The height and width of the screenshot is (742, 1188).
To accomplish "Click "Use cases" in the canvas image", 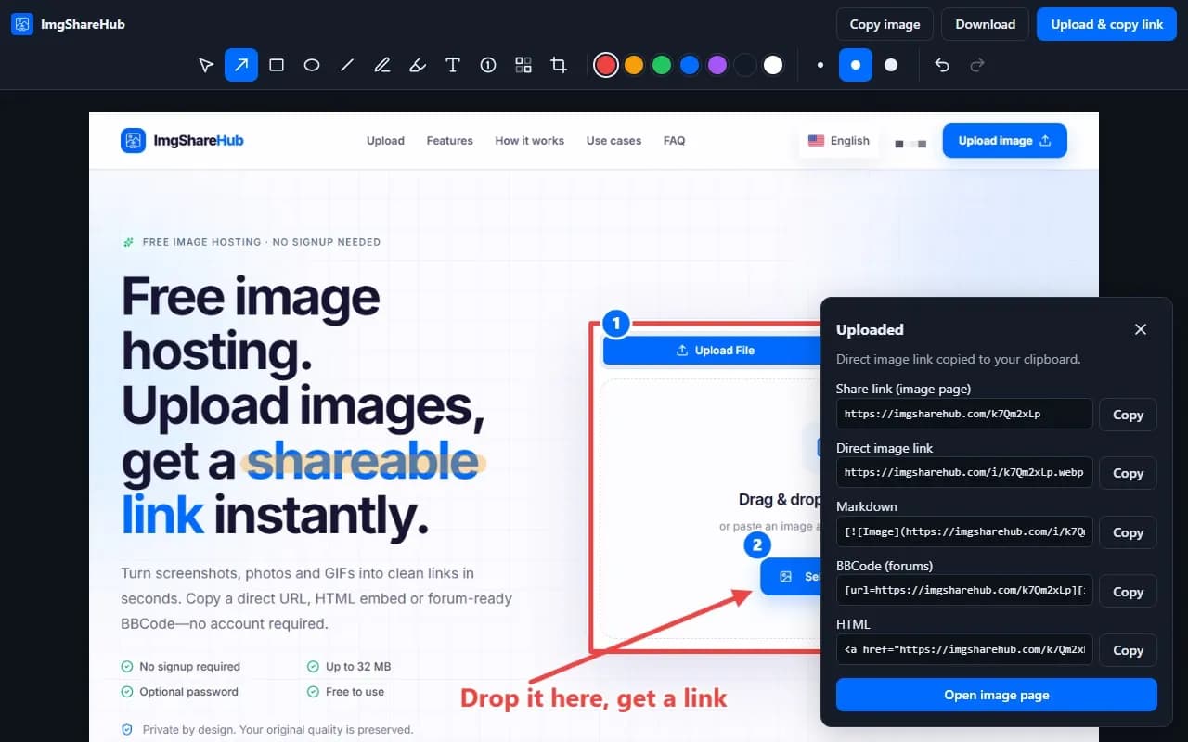I will 613,141.
